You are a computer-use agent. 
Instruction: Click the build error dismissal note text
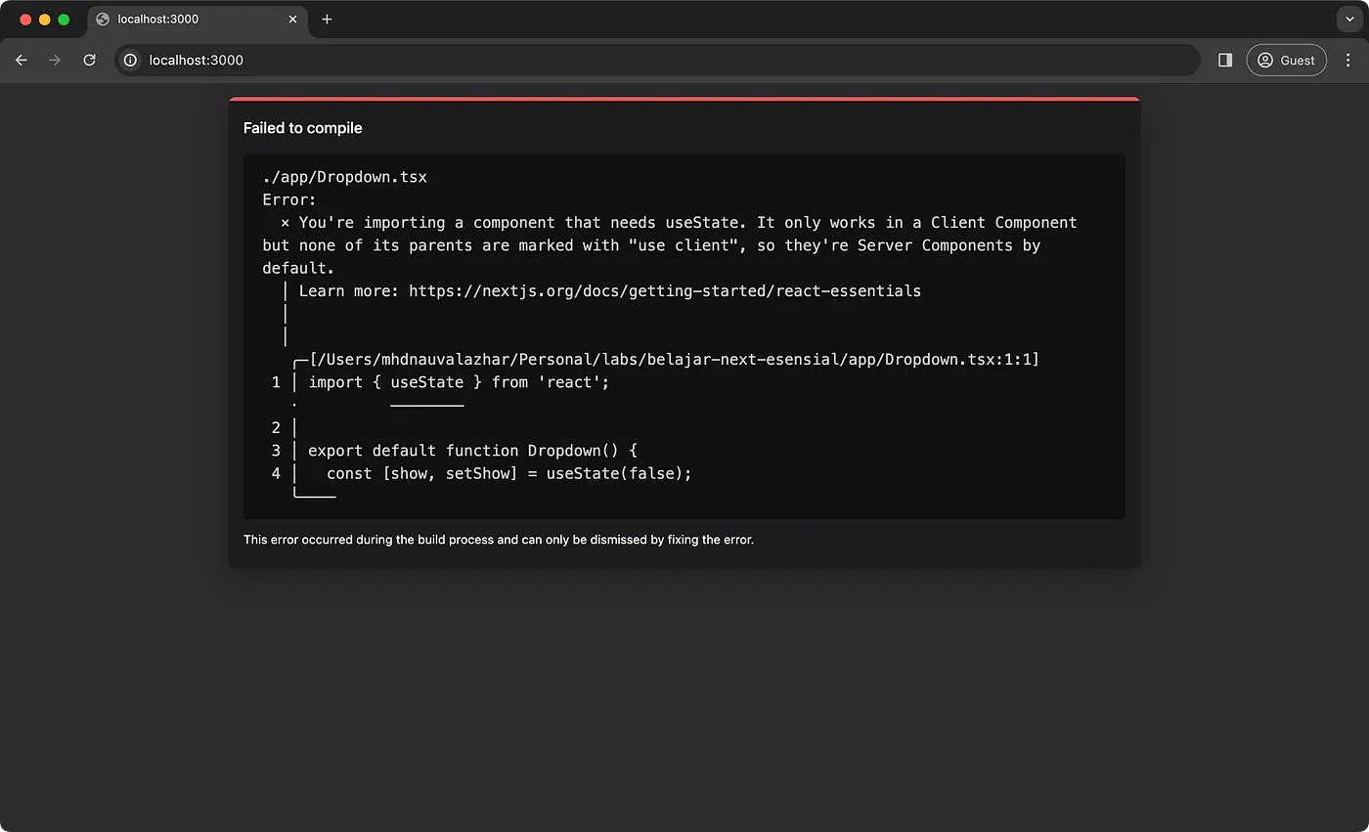pyautogui.click(x=499, y=539)
